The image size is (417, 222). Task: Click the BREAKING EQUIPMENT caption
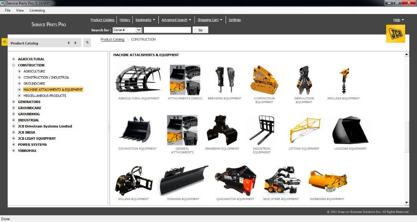pos(225,98)
